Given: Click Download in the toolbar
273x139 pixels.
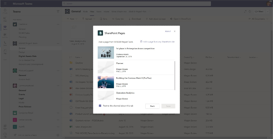Looking at the screenshot, I should click(134, 19).
